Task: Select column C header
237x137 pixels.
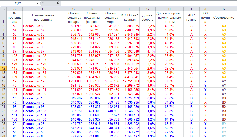Action: pyautogui.click(x=73, y=9)
